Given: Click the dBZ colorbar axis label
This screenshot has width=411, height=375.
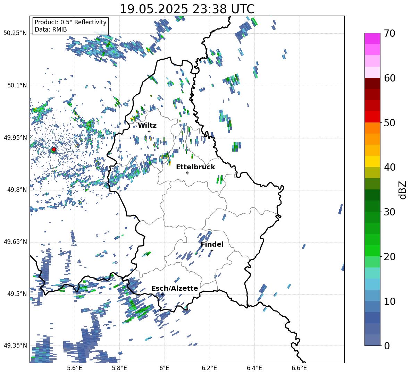Looking at the screenshot, I should [403, 190].
